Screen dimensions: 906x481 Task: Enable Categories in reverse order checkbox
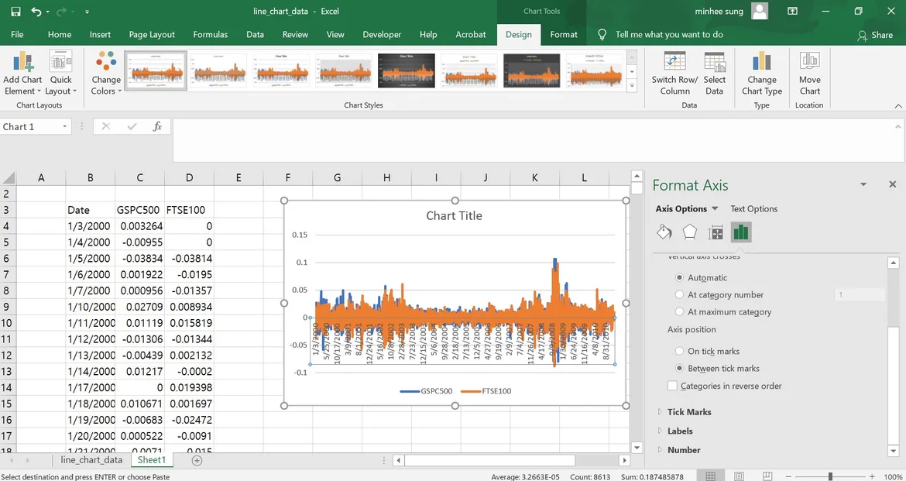[672, 386]
